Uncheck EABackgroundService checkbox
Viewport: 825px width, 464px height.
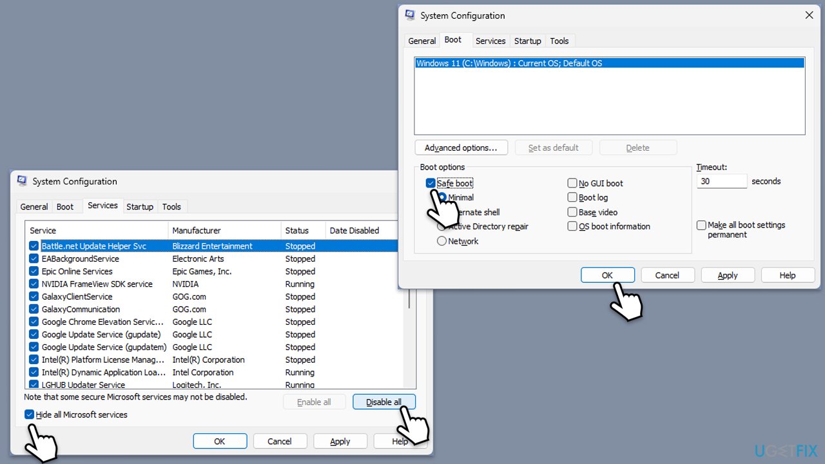pos(34,258)
